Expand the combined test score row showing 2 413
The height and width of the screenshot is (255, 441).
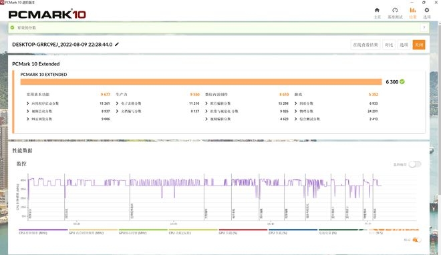[x=336, y=119]
